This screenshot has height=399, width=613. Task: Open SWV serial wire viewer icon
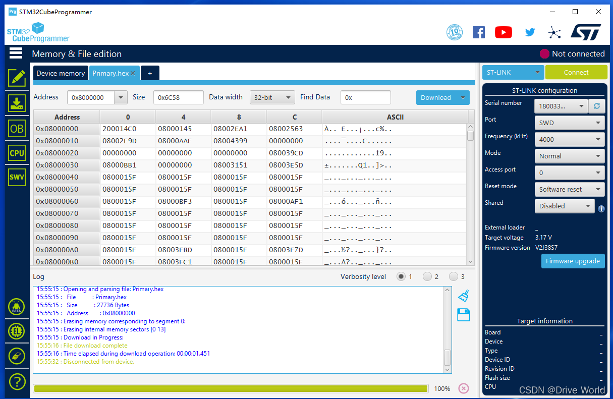point(17,177)
